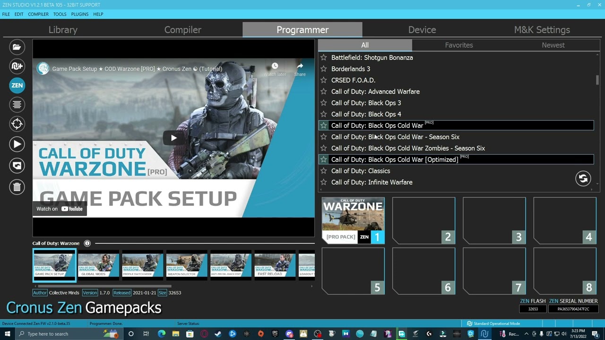Select memory slot 1 with Warzone pack
This screenshot has width=605, height=340.
(353, 221)
